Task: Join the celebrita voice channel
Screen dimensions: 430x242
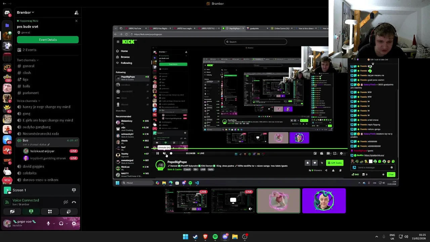Action: click(x=48, y=173)
